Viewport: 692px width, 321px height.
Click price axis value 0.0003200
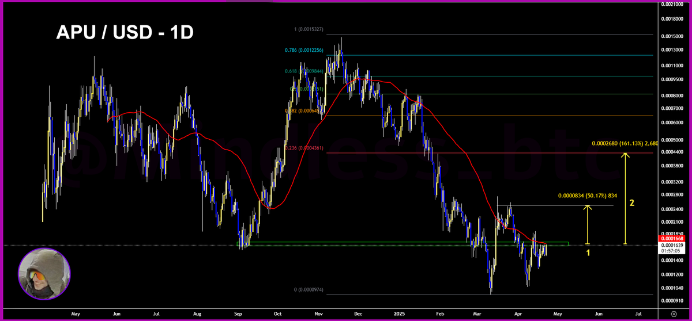coord(672,182)
